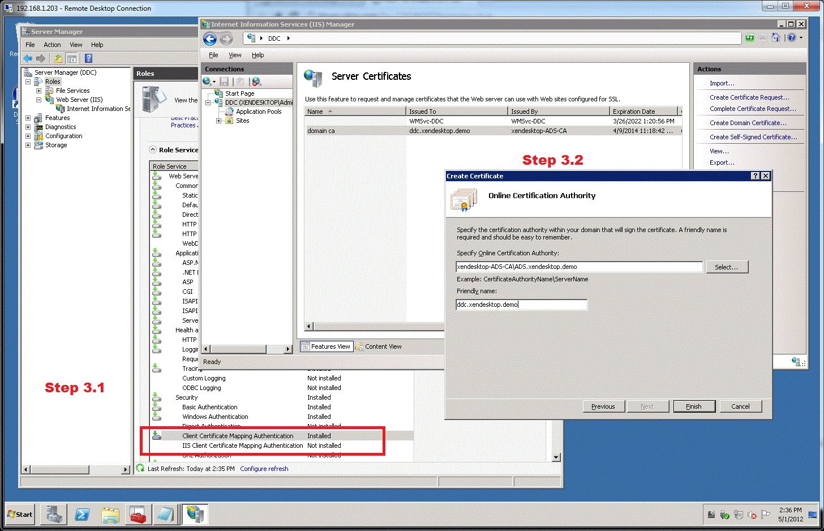
Task: Expand the Sites node in Connections tree
Action: [219, 121]
